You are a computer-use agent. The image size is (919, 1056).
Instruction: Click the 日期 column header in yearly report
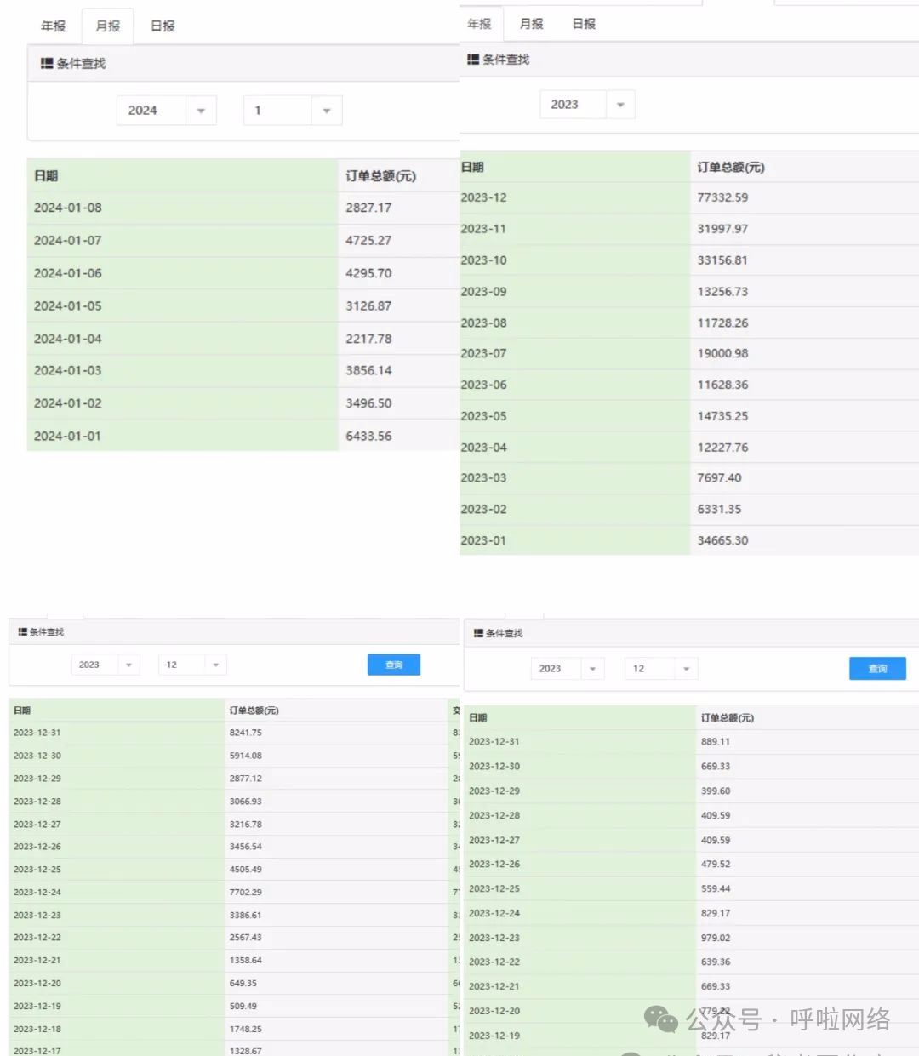(473, 167)
